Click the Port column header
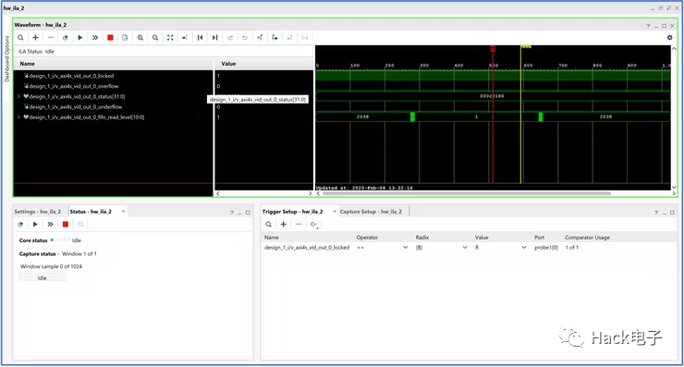 click(x=539, y=238)
